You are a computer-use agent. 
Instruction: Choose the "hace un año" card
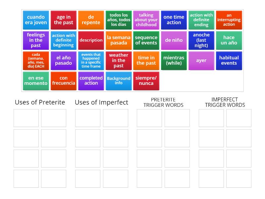(x=229, y=40)
